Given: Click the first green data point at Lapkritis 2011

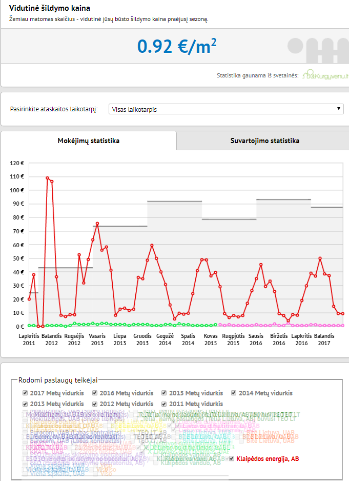Looking at the screenshot, I should point(29,326).
